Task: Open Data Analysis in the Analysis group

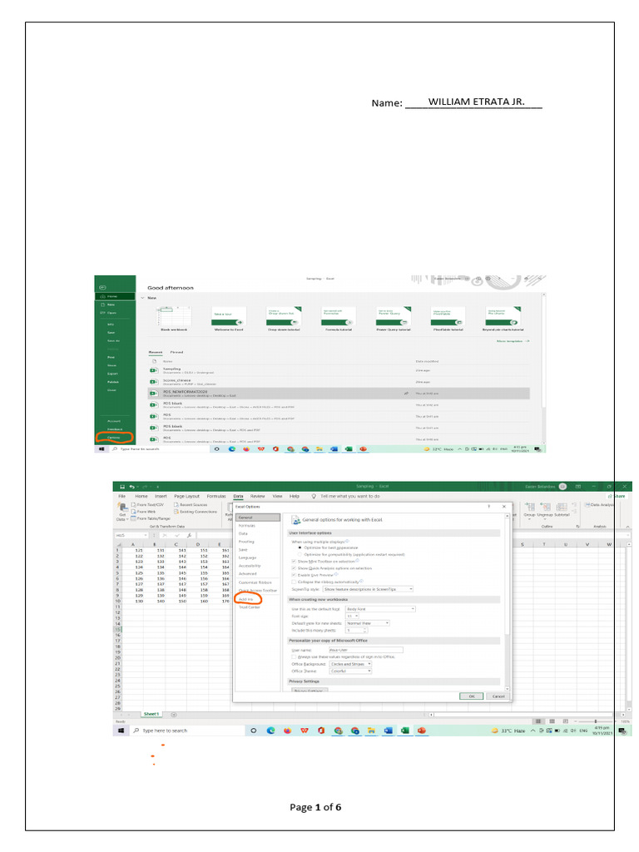Action: coord(599,505)
